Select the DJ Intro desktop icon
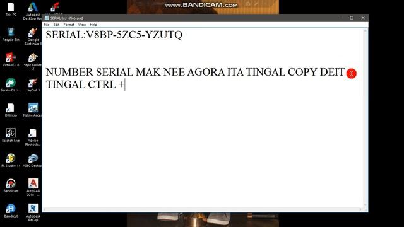This screenshot has height=227, width=404. 11,110
